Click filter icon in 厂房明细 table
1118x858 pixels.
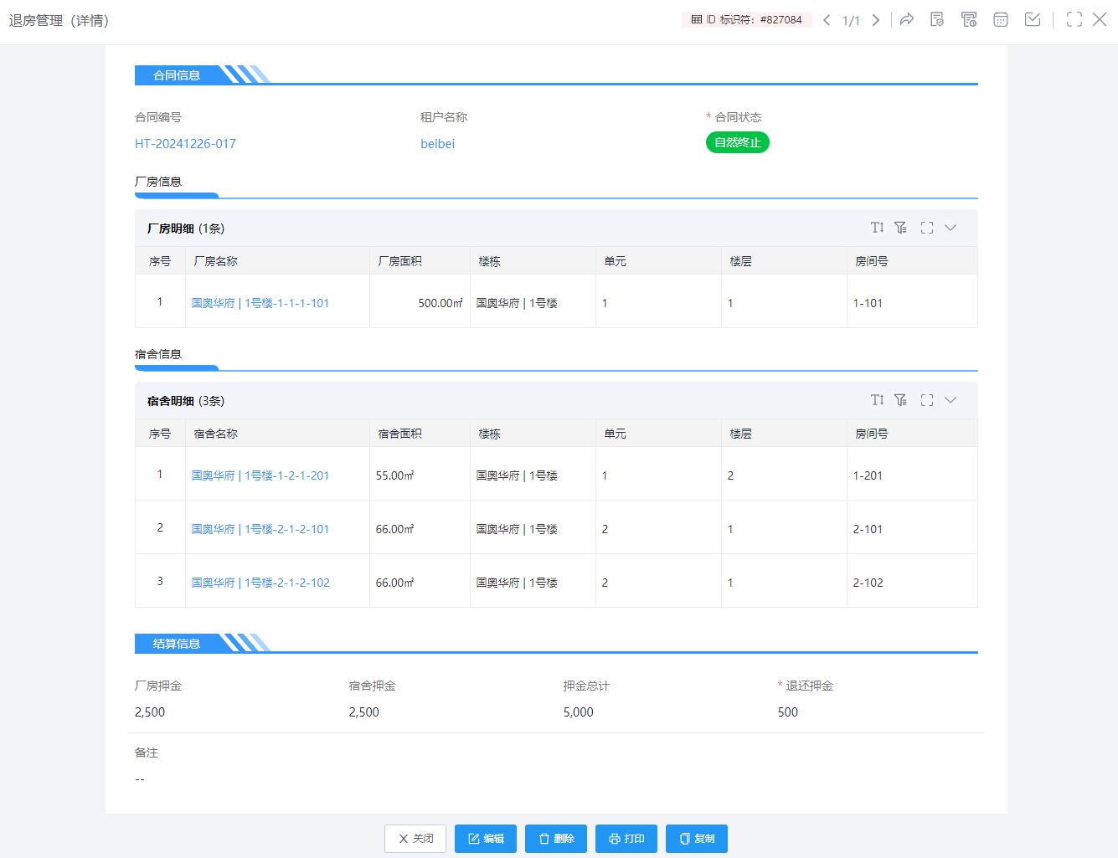(x=900, y=228)
